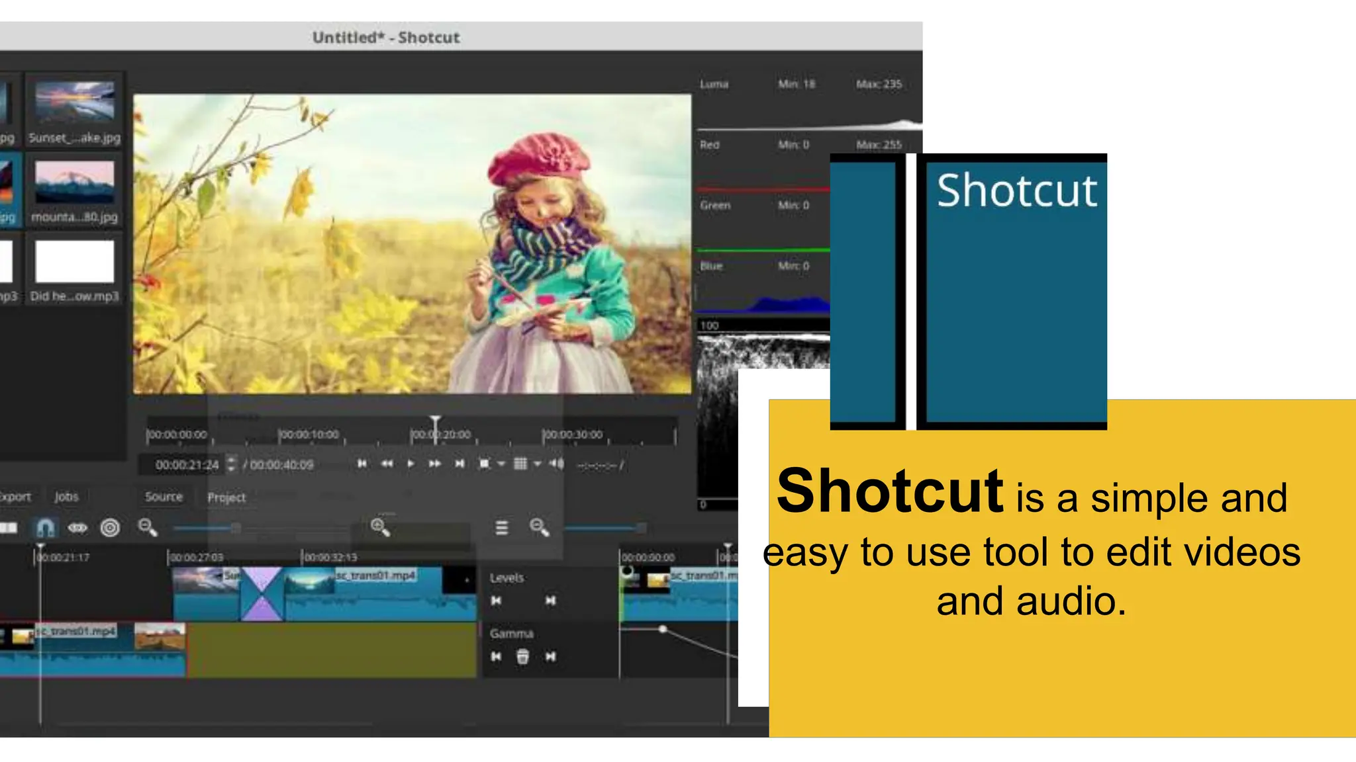
Task: Click the Green channel histogram label
Action: point(716,205)
